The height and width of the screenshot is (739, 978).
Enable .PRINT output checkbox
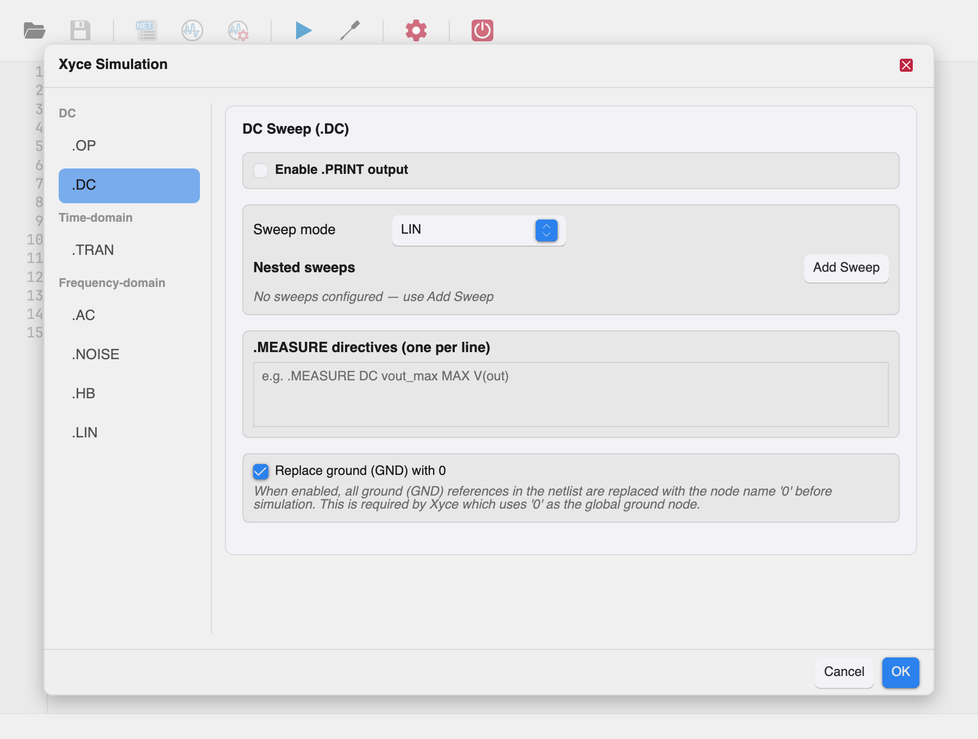[261, 170]
